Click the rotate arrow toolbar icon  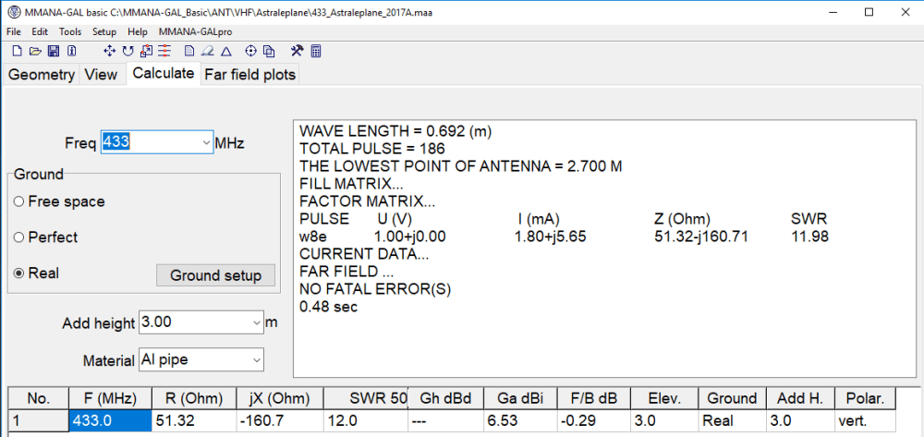(x=128, y=51)
